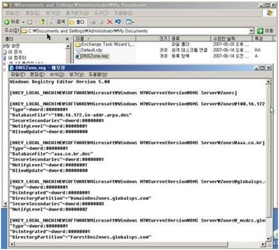
Task: Click the green Back arrow in Explorer toolbar
Action: pyautogui.click(x=7, y=22)
